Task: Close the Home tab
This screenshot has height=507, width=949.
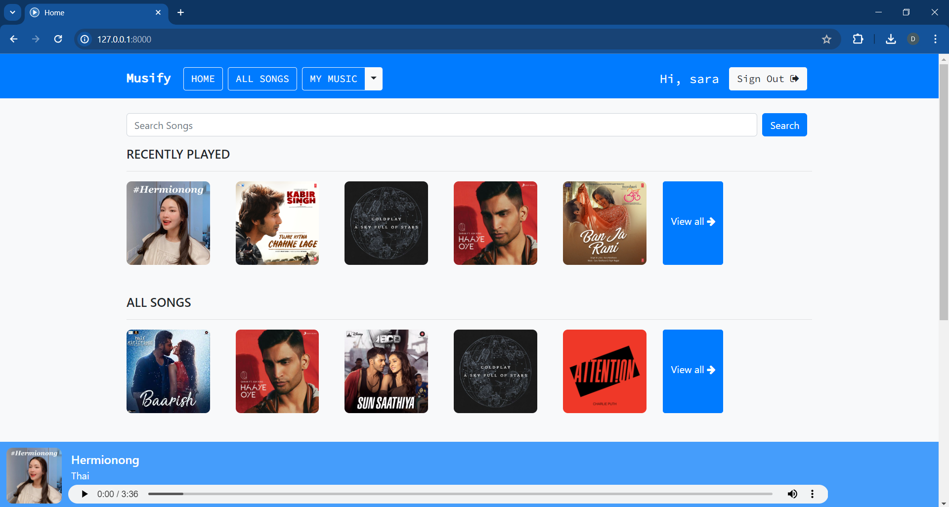Action: [x=158, y=12]
